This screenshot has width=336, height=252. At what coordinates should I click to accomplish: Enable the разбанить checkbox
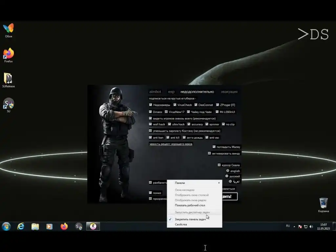150,182
